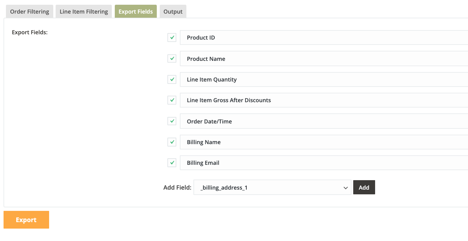Toggle the Product Name checkbox
The image size is (468, 241).
[172, 58]
